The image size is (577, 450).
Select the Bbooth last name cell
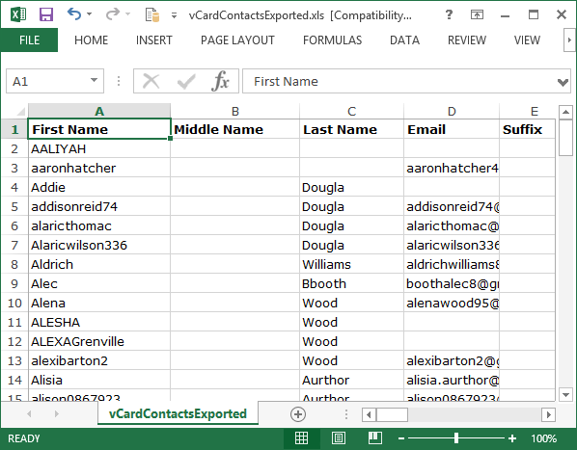(x=352, y=283)
